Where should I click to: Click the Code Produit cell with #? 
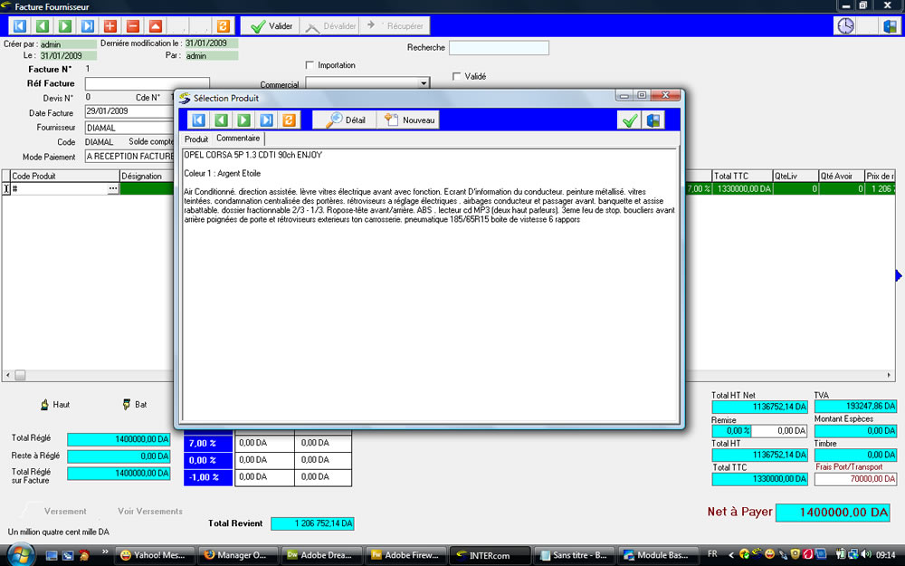pos(60,188)
